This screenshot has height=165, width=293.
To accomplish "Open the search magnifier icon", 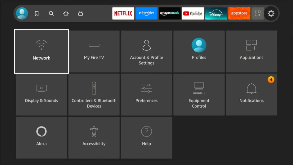I will coord(51,13).
